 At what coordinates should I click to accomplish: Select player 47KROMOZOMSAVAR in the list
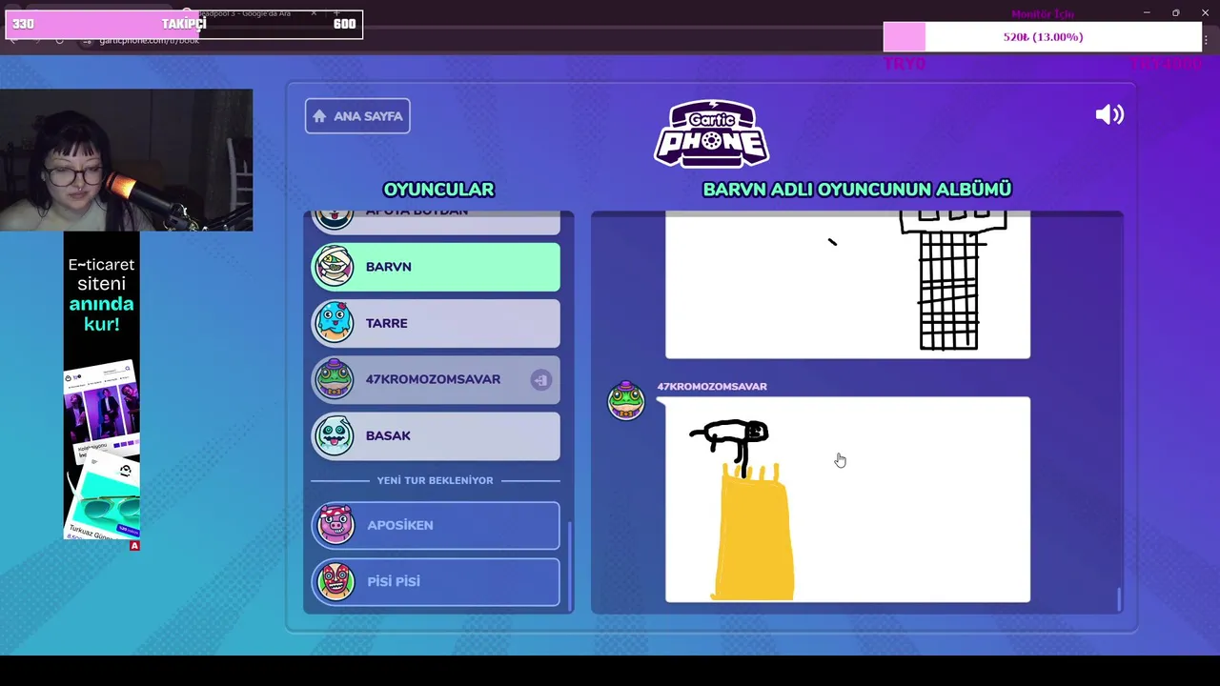pos(437,379)
